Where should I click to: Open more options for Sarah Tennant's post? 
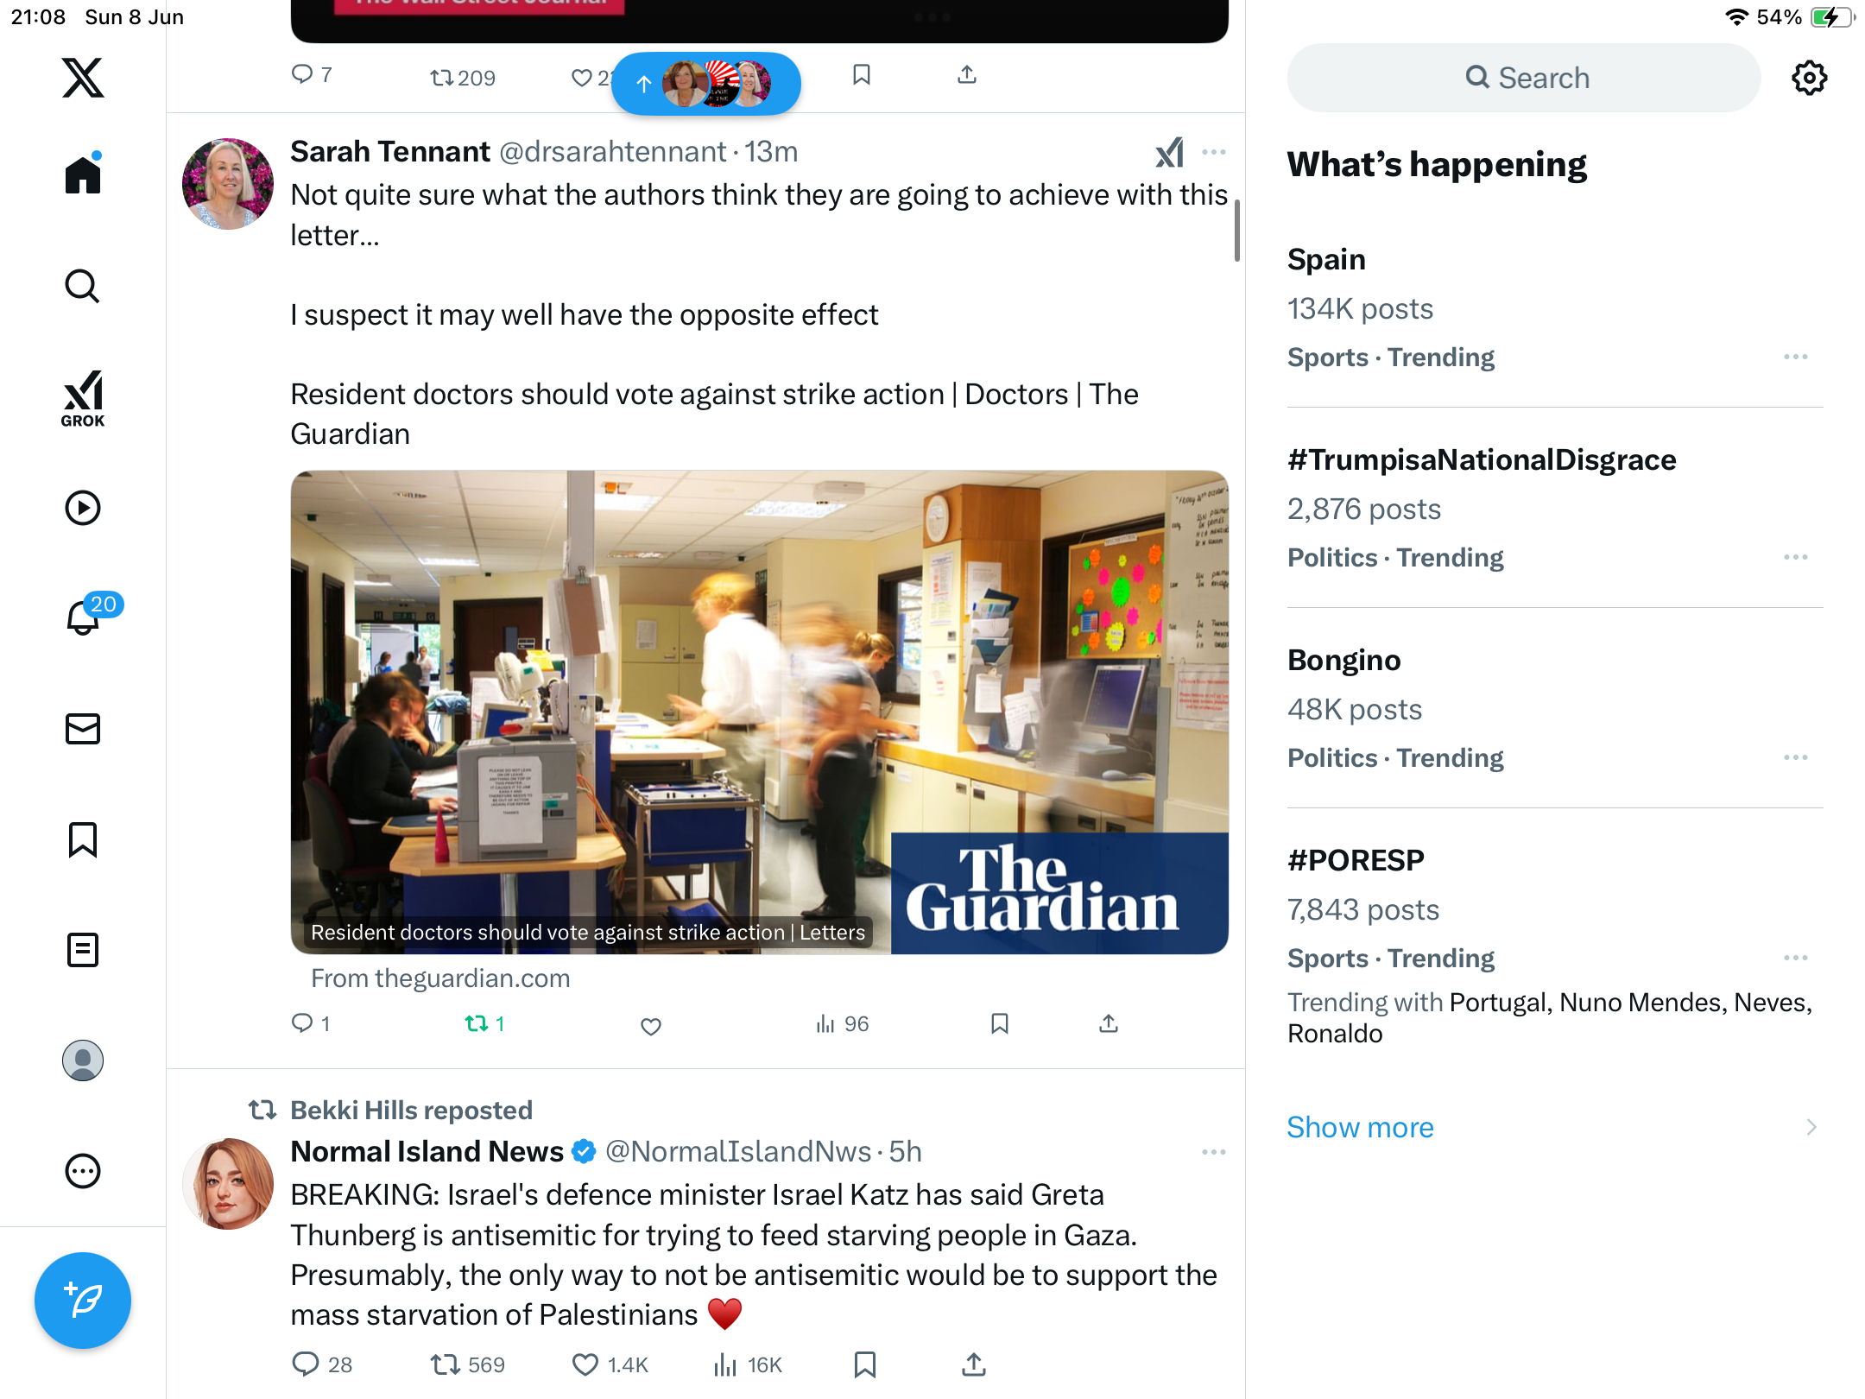(x=1214, y=153)
